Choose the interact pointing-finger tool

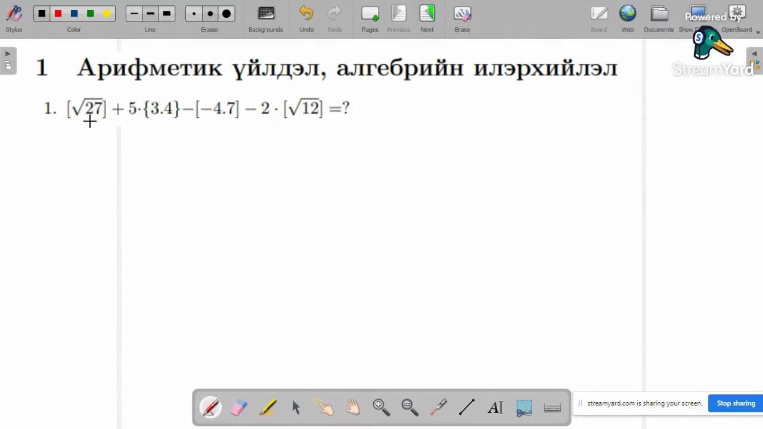click(325, 408)
